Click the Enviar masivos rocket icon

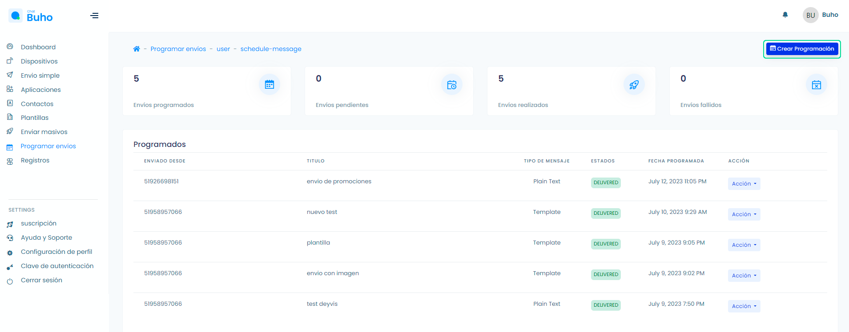point(10,131)
